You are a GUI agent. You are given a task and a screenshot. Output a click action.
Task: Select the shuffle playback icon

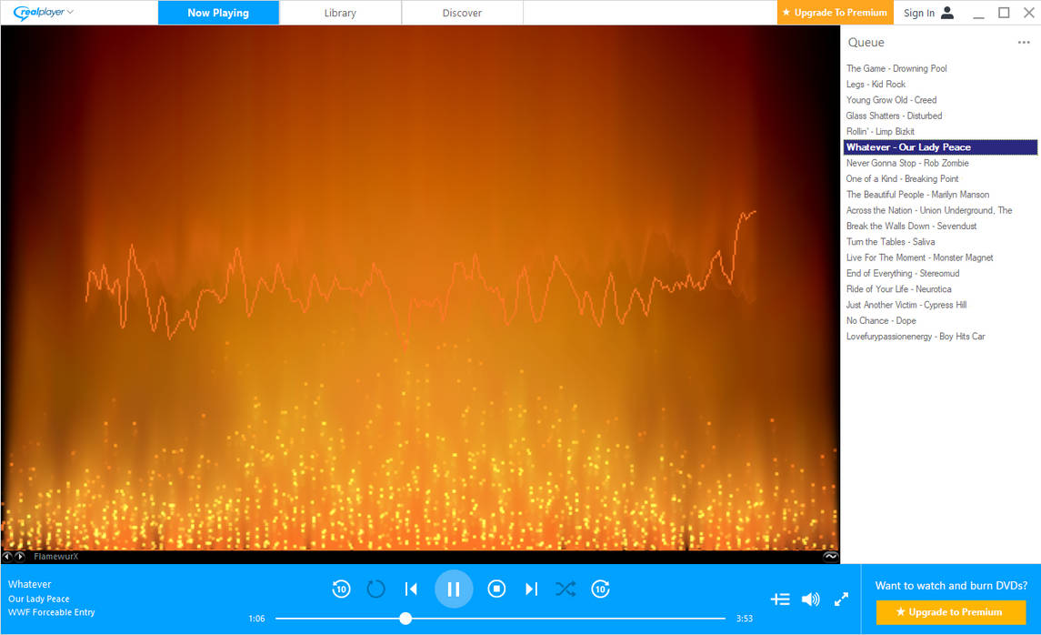pos(566,589)
